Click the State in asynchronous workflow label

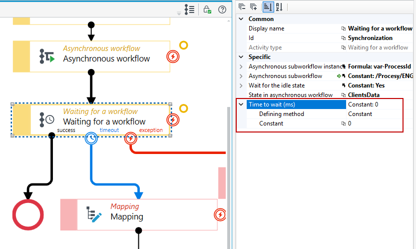(x=291, y=95)
